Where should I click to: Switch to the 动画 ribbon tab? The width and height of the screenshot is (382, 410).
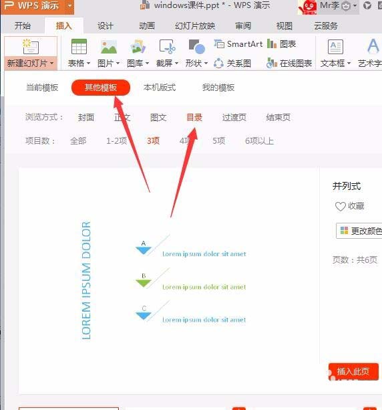pyautogui.click(x=146, y=26)
